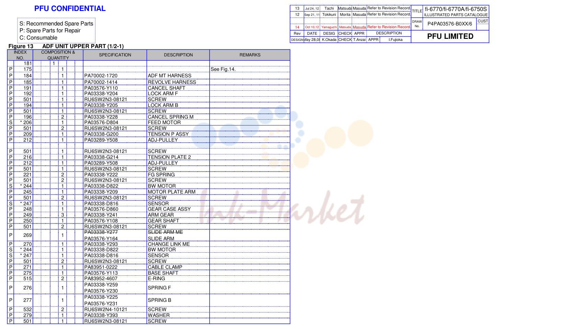Click revision number 14 in red
The width and height of the screenshot is (566, 329).
[x=297, y=27]
